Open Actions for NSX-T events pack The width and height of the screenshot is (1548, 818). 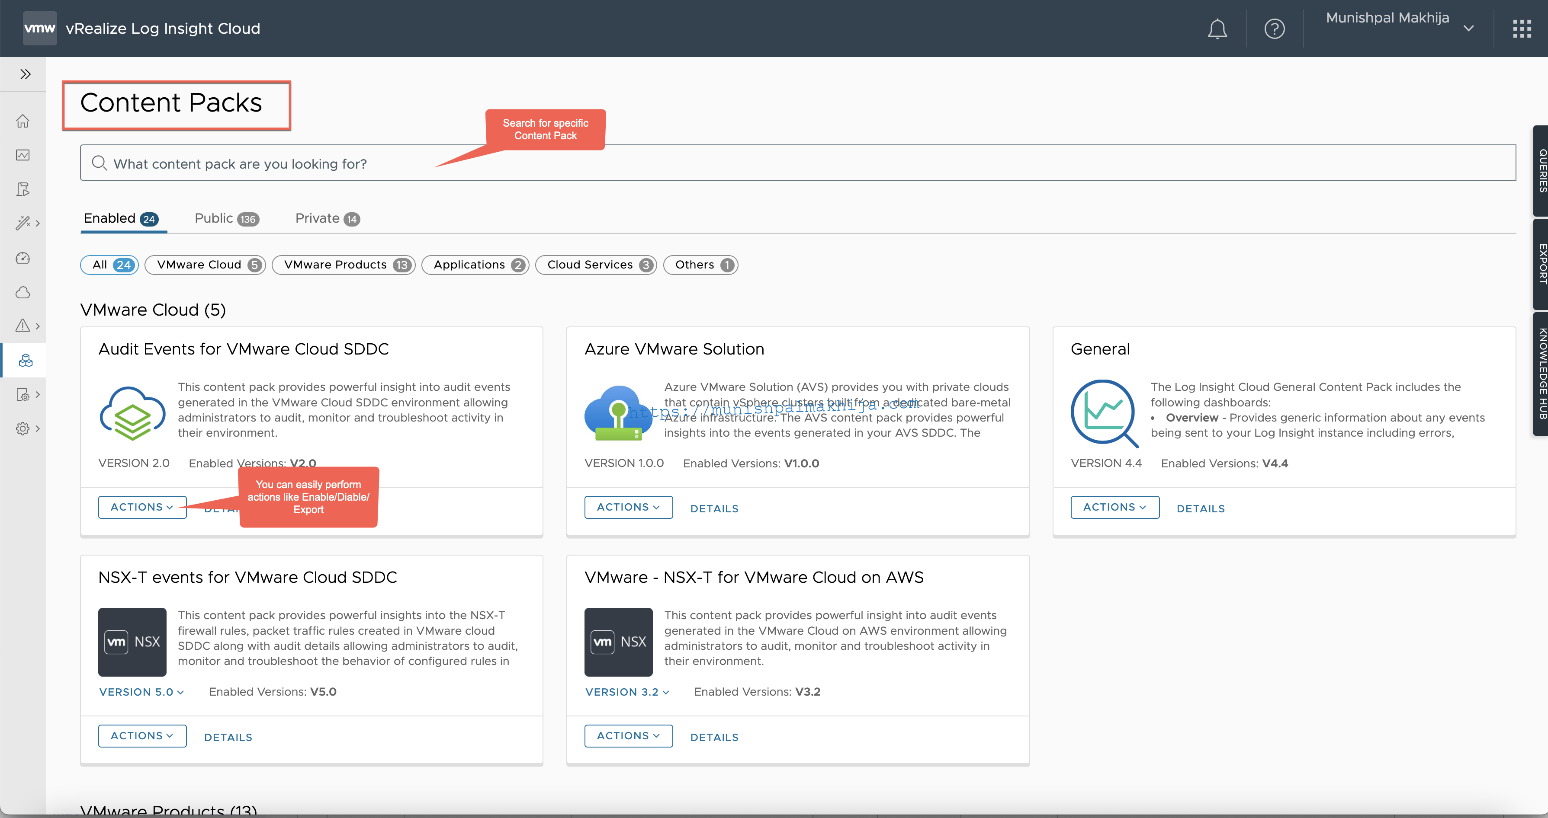pyautogui.click(x=142, y=736)
